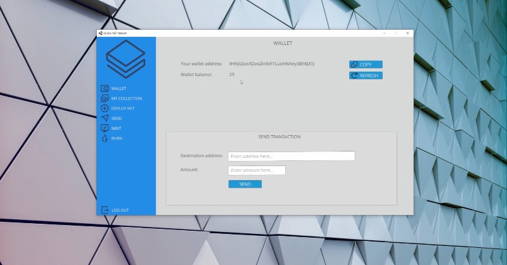Click the Deploy NFT plus-circle icon
Viewport: 507px width, 265px height.
[x=105, y=108]
